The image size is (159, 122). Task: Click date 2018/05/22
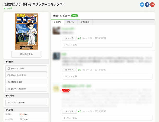tap(100, 38)
